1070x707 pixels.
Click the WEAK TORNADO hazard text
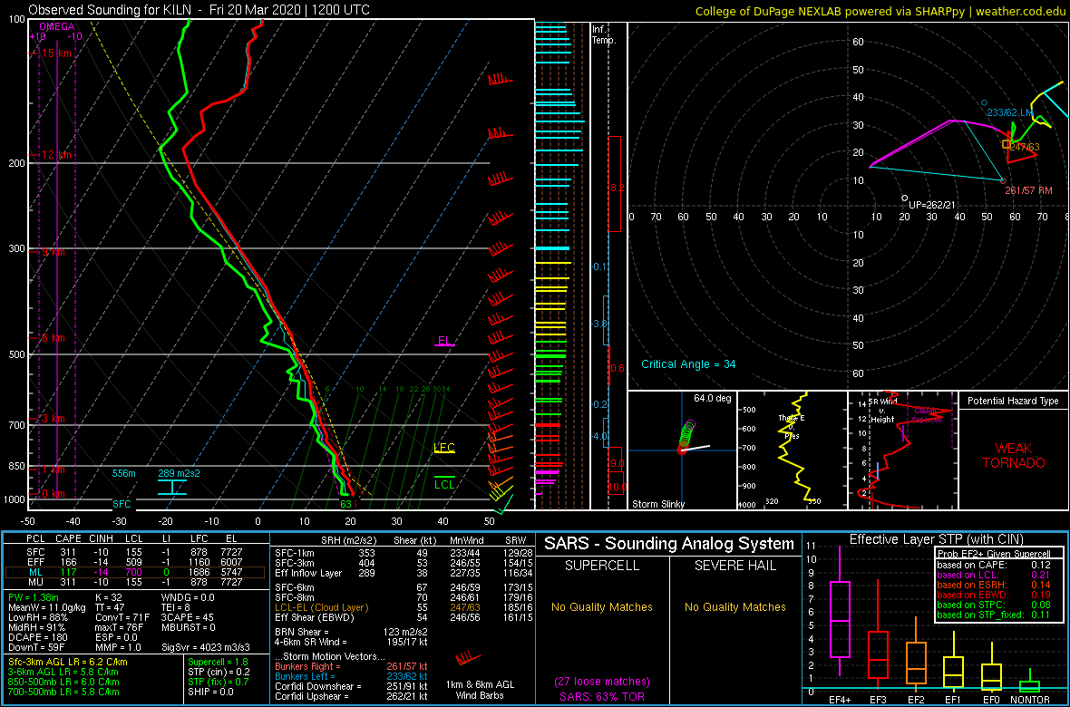coord(1013,456)
